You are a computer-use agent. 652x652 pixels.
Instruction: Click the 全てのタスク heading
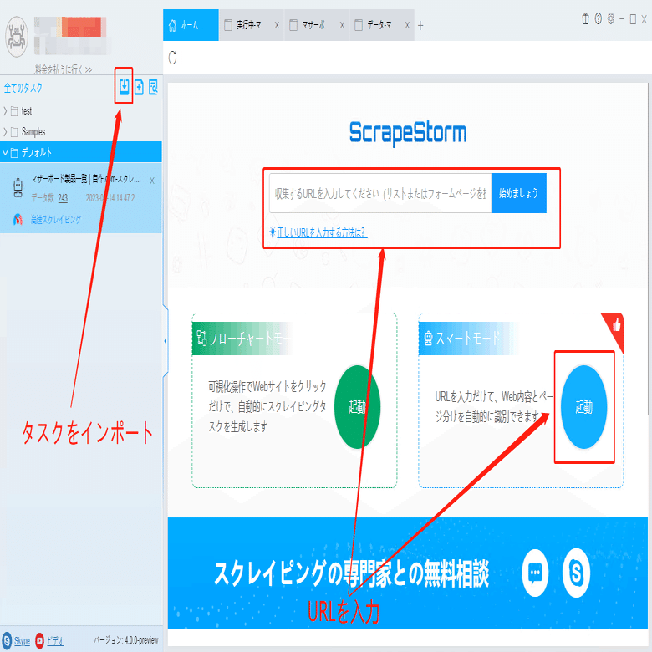[23, 88]
